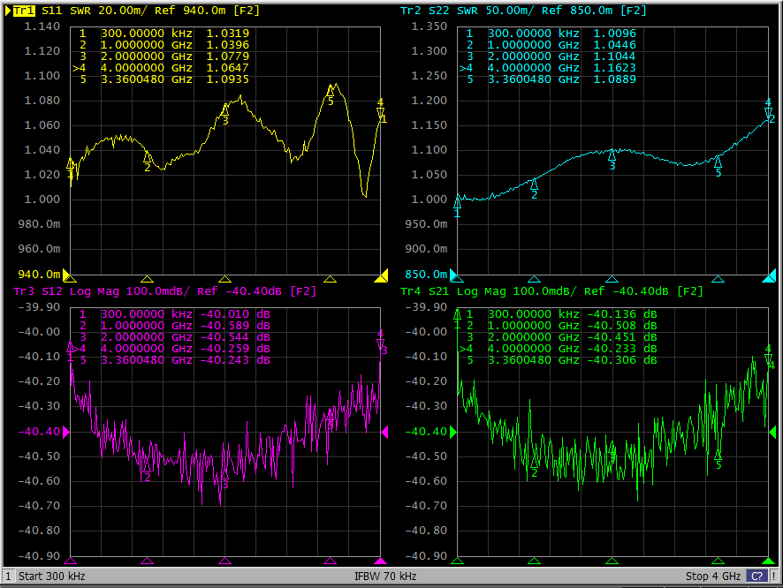Click the Start 300 kHz field
The image size is (783, 588).
click(x=53, y=577)
